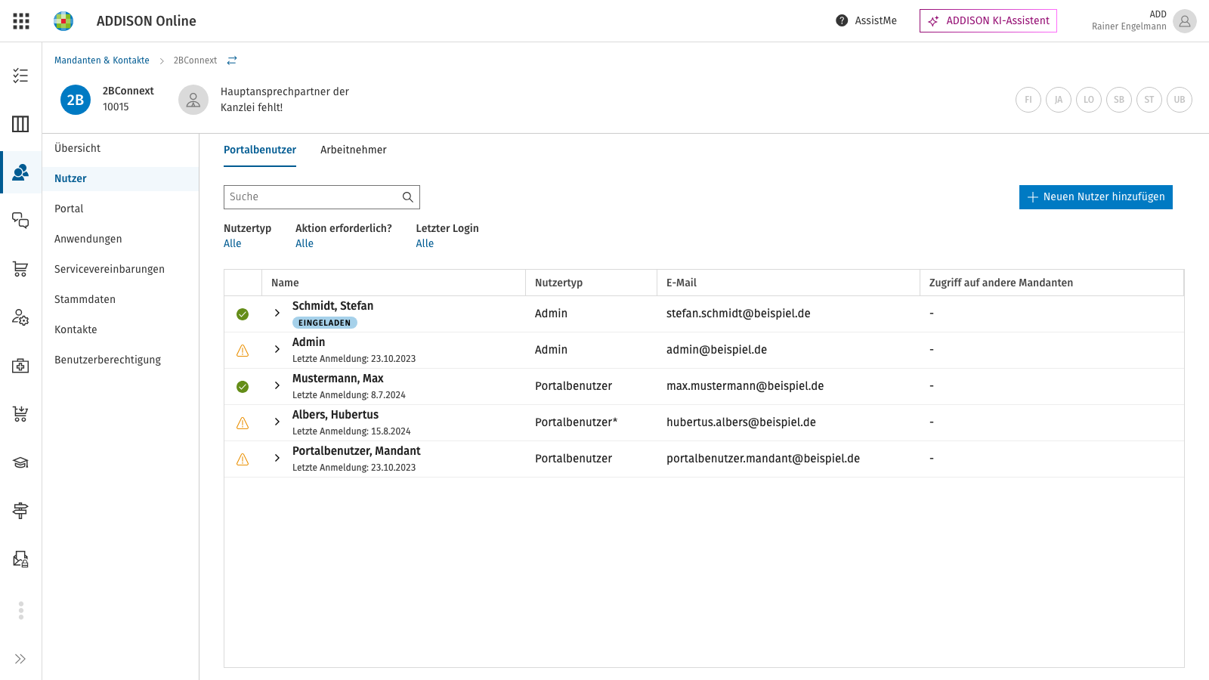Click the green check for Mustermann, Max
This screenshot has height=680, width=1209.
click(x=243, y=387)
